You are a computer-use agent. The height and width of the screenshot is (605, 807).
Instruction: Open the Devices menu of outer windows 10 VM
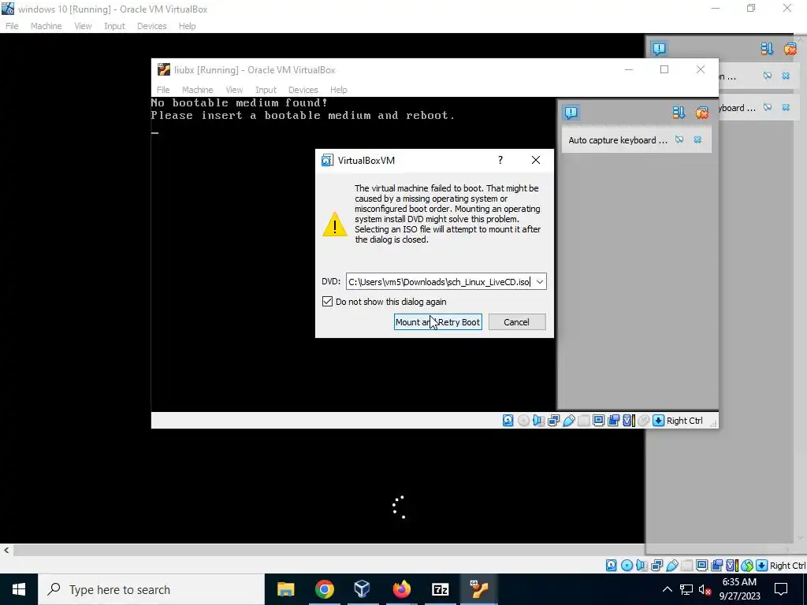(151, 26)
